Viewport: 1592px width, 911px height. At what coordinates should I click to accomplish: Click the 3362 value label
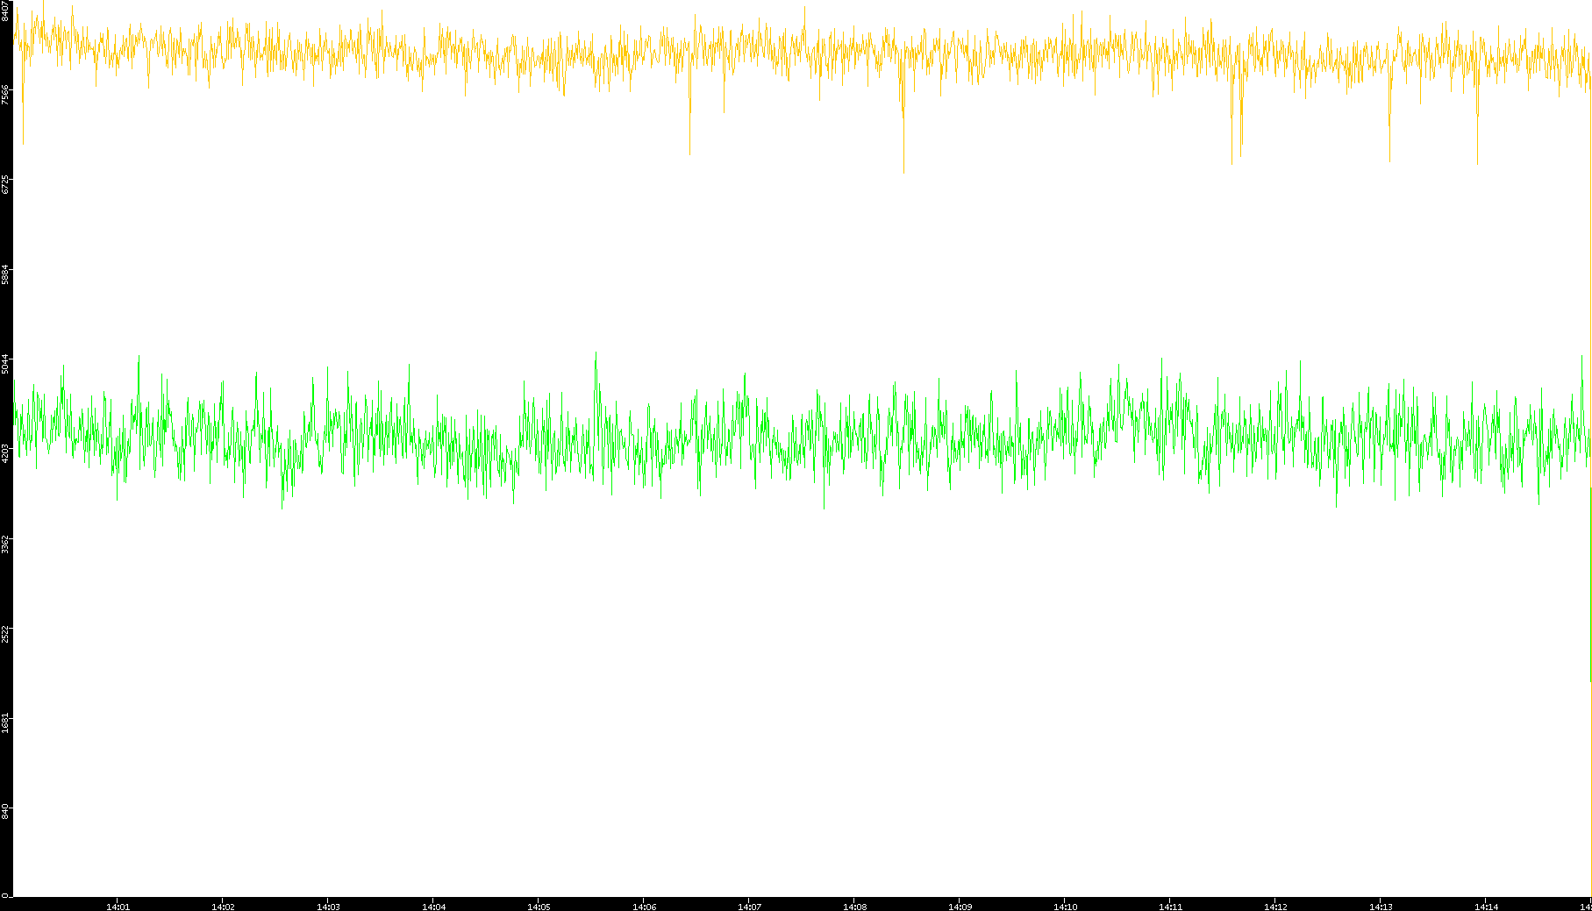(6, 544)
